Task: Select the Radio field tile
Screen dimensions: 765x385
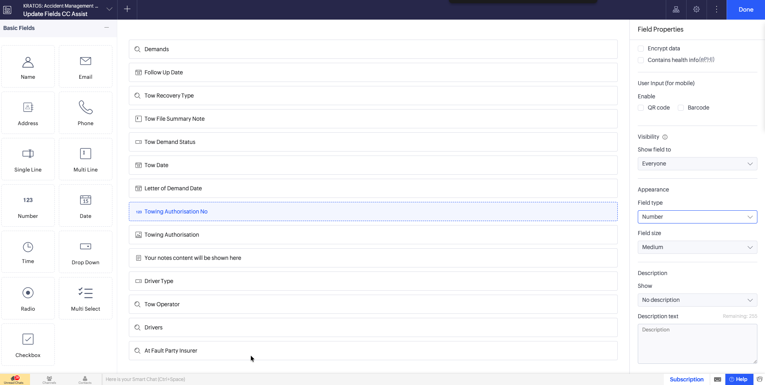Action: click(x=28, y=298)
